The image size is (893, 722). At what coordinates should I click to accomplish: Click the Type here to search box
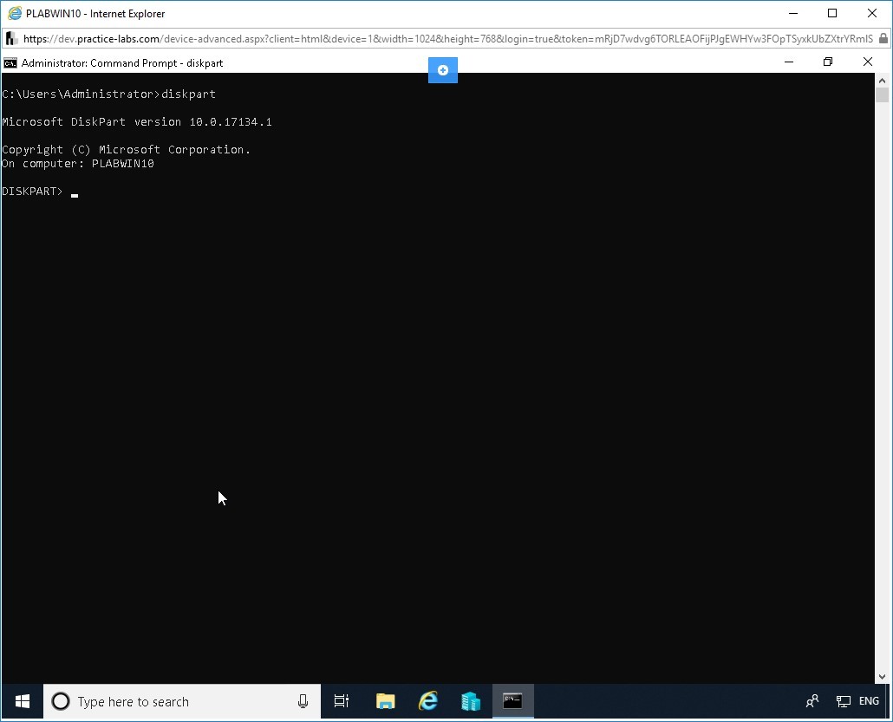click(x=182, y=701)
